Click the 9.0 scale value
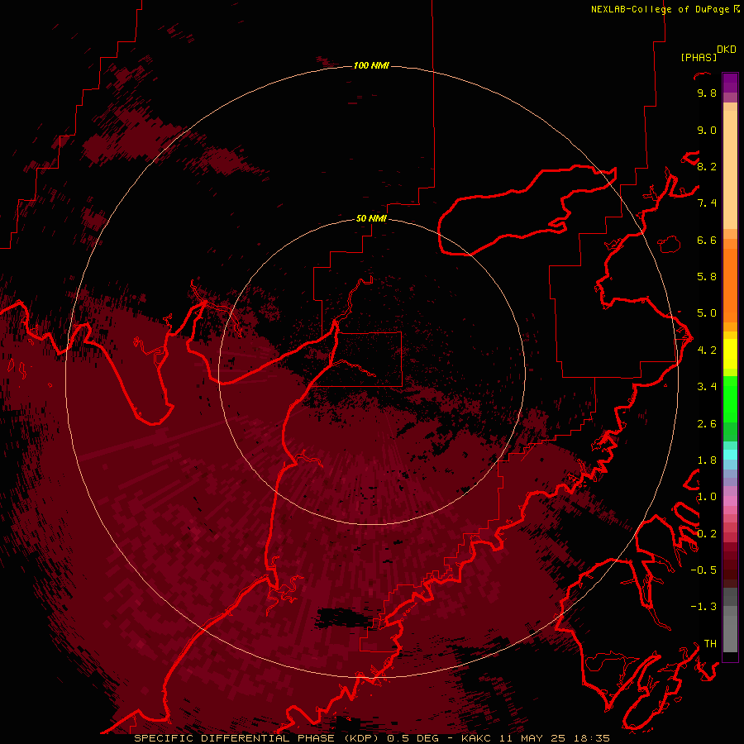 [x=707, y=130]
